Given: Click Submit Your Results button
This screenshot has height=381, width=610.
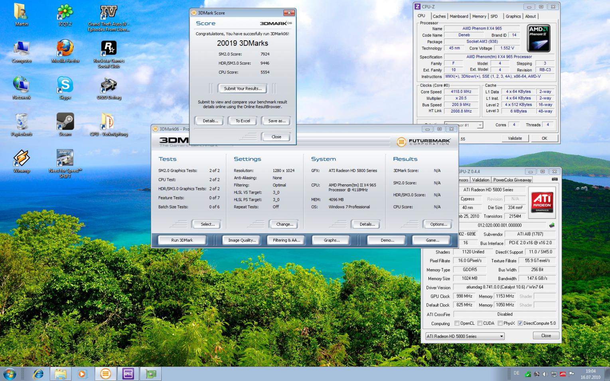Looking at the screenshot, I should coord(243,89).
